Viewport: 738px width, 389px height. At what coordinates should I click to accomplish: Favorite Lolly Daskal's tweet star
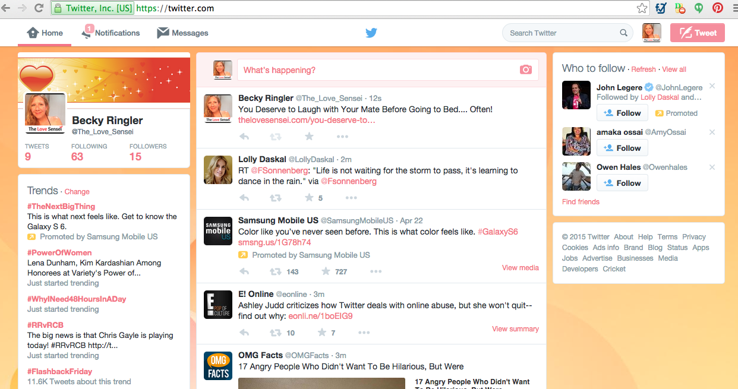(309, 198)
